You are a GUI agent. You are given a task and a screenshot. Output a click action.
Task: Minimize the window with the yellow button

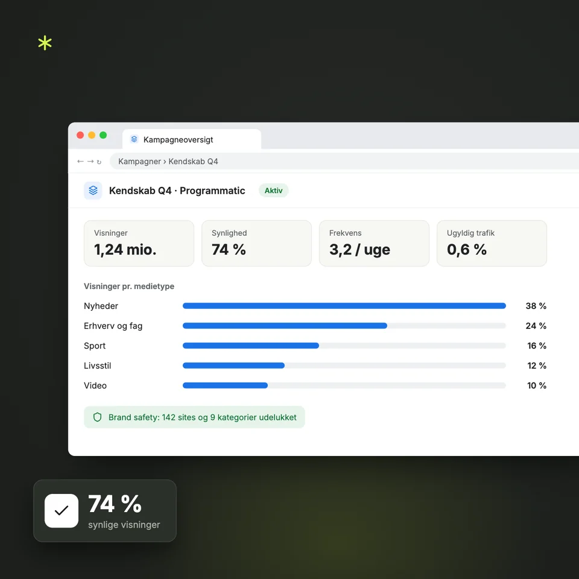tap(92, 135)
